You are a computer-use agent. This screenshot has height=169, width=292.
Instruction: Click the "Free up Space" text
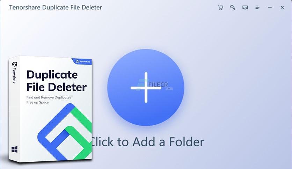pos(37,102)
